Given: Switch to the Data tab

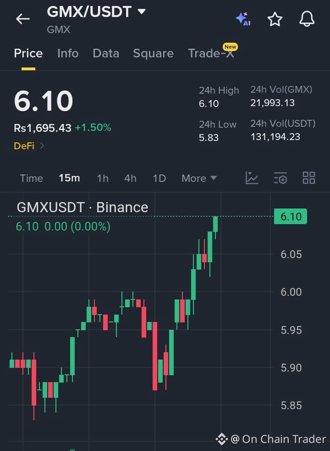Looking at the screenshot, I should click(106, 53).
